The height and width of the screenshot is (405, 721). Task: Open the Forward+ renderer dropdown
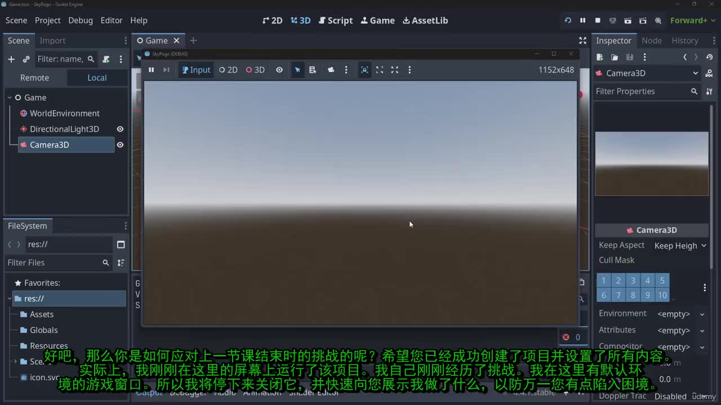point(692,20)
